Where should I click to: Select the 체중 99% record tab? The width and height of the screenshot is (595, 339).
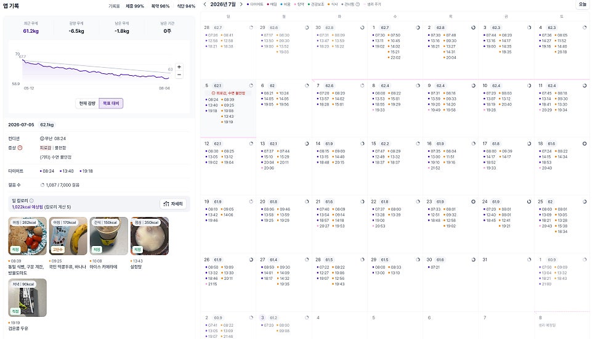135,6
